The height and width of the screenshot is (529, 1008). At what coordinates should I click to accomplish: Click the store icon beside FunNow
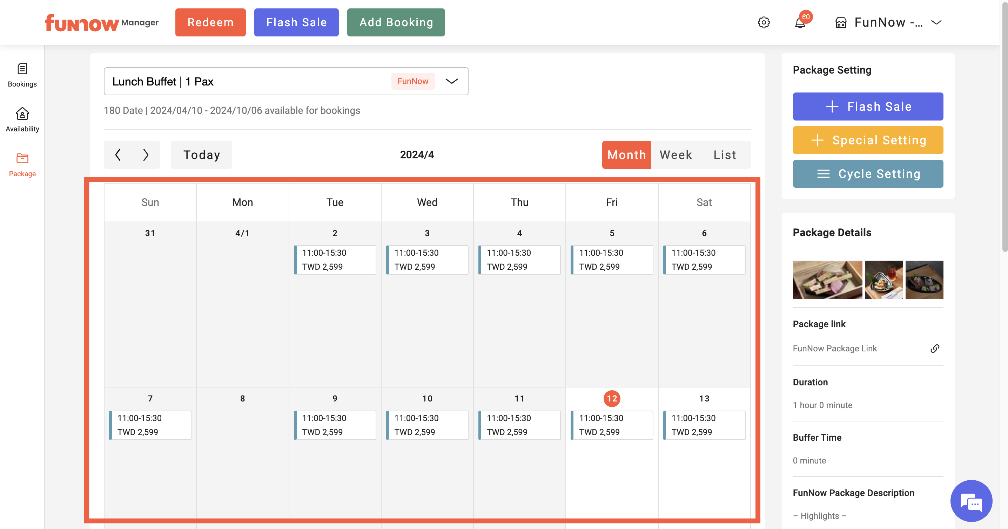click(841, 23)
